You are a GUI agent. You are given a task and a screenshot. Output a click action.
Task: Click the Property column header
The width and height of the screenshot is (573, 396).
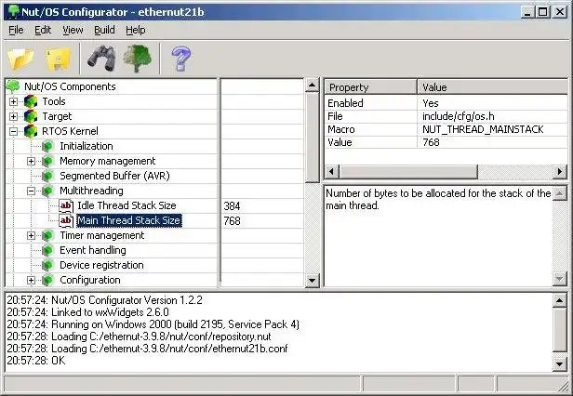pyautogui.click(x=370, y=87)
